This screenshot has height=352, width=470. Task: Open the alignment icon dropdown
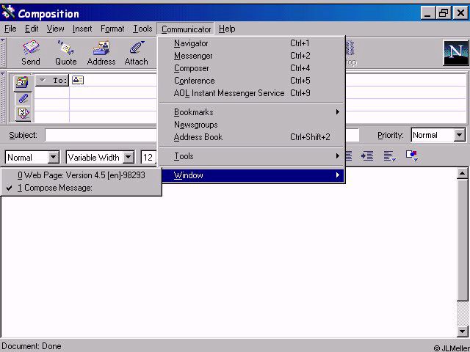pyautogui.click(x=390, y=156)
